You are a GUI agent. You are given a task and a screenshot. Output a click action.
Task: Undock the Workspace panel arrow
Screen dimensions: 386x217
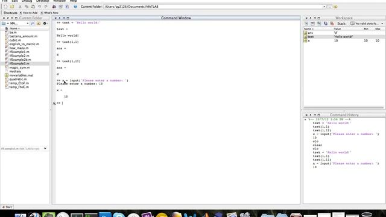[x=311, y=18]
